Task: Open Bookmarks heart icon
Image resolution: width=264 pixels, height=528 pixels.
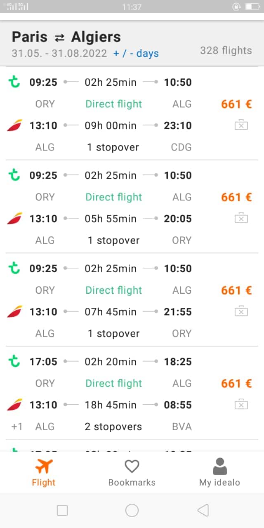Action: click(132, 467)
